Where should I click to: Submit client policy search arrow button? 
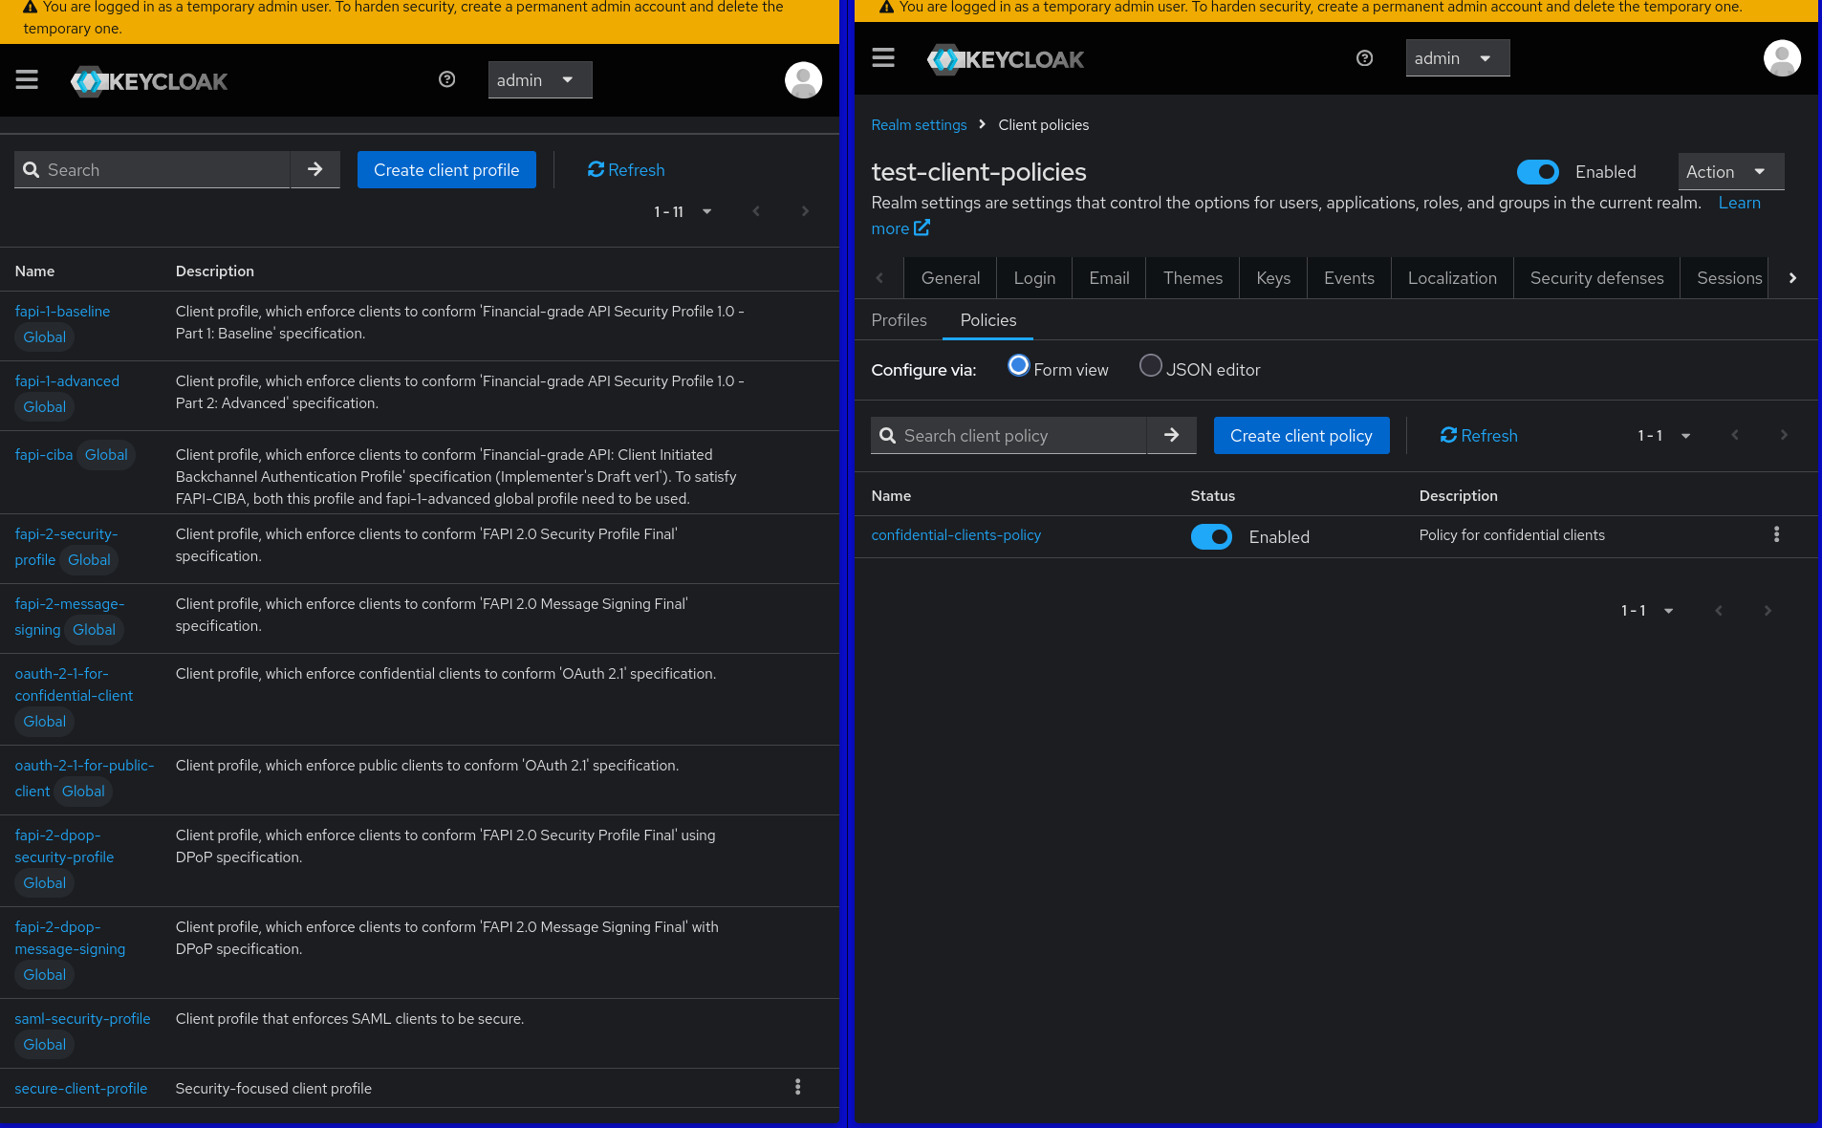pyautogui.click(x=1172, y=435)
